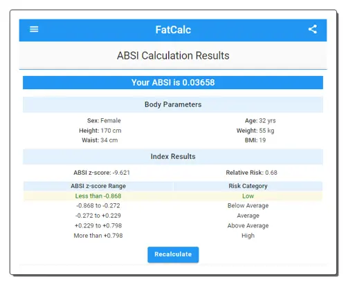Click the Index Results section header
The height and width of the screenshot is (284, 346).
click(173, 157)
